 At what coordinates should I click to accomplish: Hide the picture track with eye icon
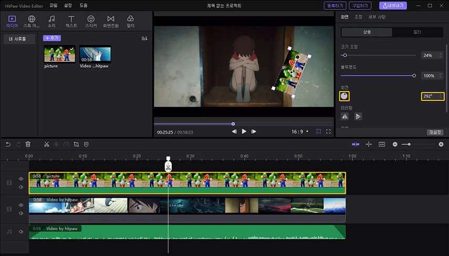(21, 179)
